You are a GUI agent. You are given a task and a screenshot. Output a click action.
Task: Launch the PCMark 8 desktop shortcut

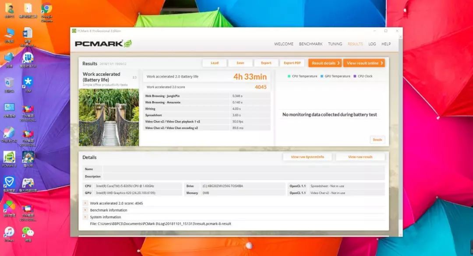click(x=9, y=159)
